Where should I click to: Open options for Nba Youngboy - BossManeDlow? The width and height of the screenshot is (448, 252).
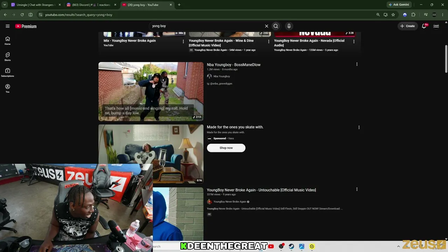click(x=357, y=64)
